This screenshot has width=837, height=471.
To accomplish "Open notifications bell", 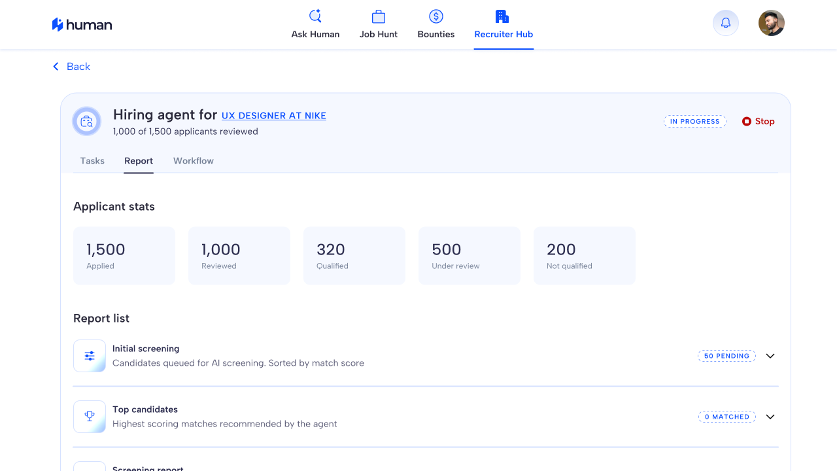I will point(726,24).
